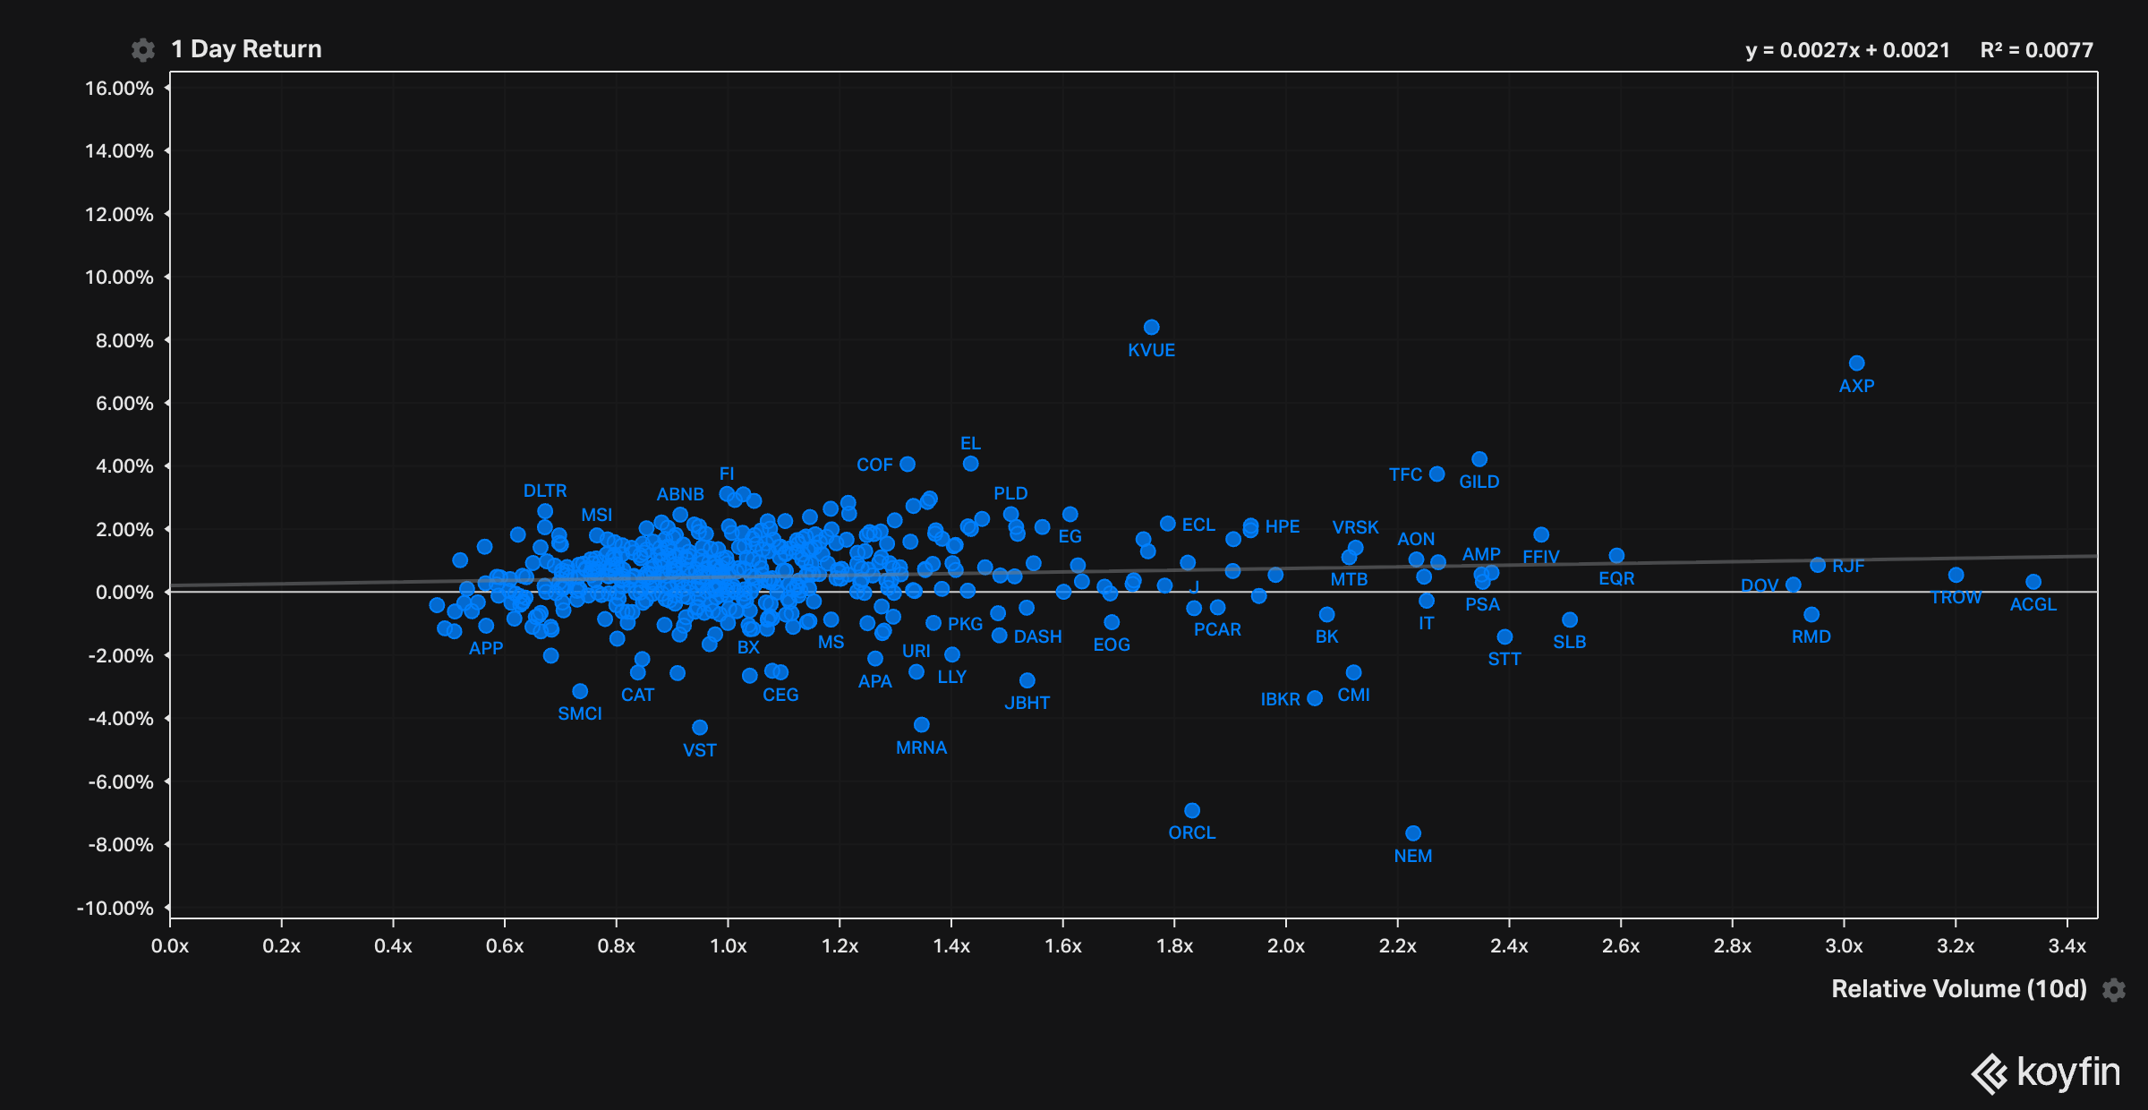Click the MRNA data point
Image resolution: width=2148 pixels, height=1110 pixels.
[922, 725]
